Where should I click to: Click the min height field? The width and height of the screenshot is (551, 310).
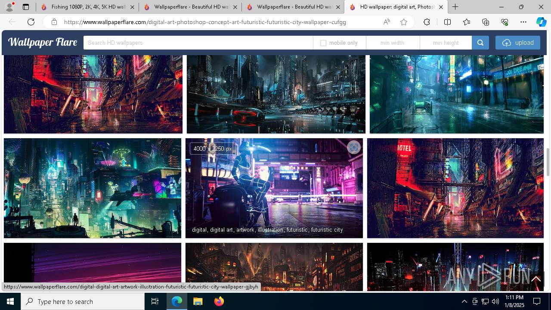(446, 43)
